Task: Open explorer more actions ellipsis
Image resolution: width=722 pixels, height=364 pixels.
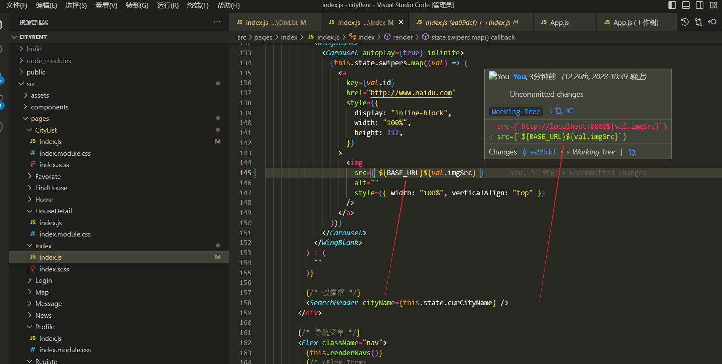Action: [x=217, y=22]
